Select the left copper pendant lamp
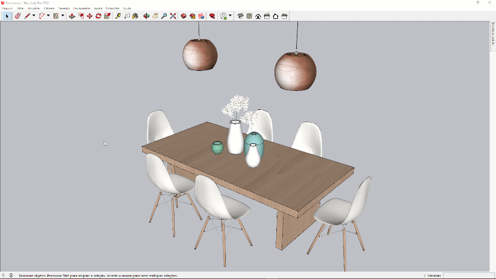Image resolution: width=496 pixels, height=279 pixels. click(x=200, y=55)
